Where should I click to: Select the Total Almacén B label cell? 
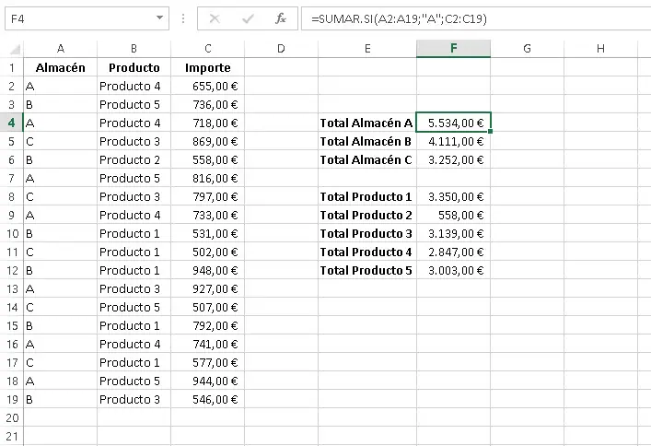366,141
